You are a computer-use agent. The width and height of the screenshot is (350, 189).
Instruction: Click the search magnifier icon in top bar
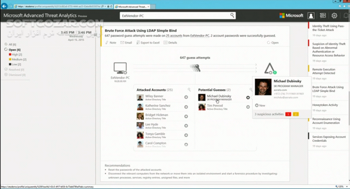pyautogui.click(x=232, y=15)
